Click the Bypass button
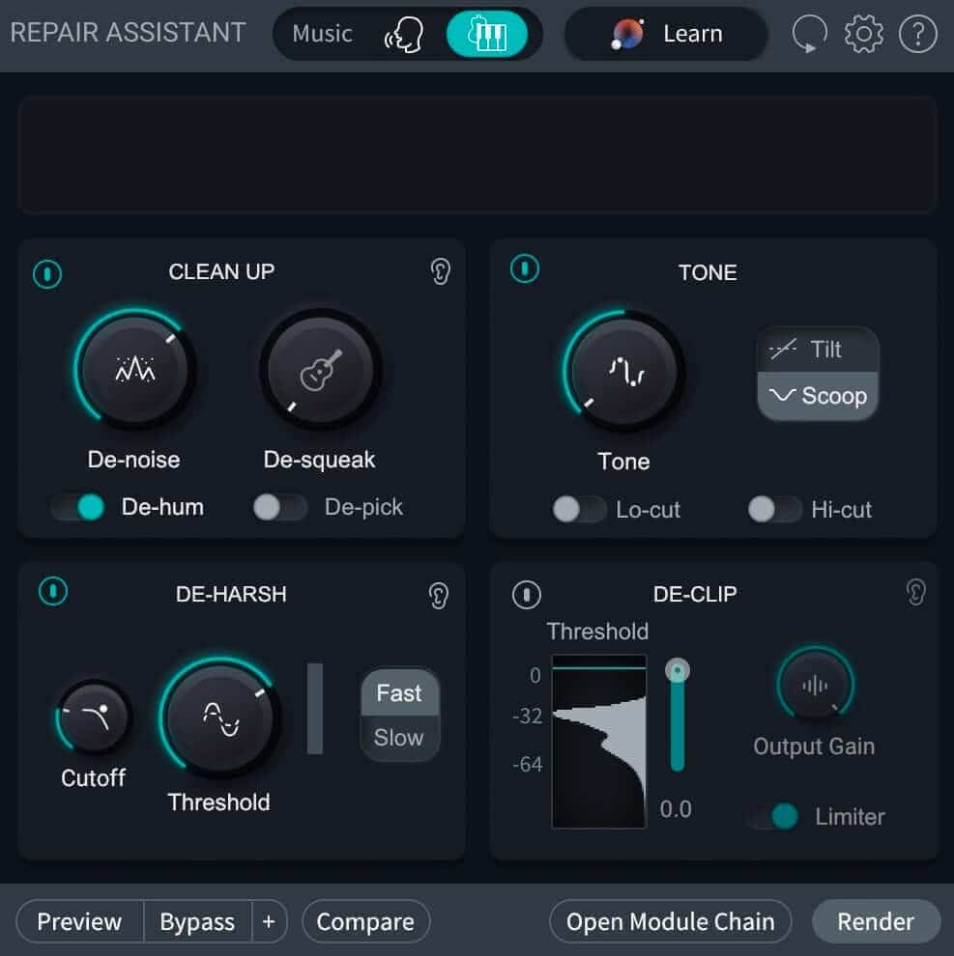Screen dimensions: 954x956 [197, 921]
